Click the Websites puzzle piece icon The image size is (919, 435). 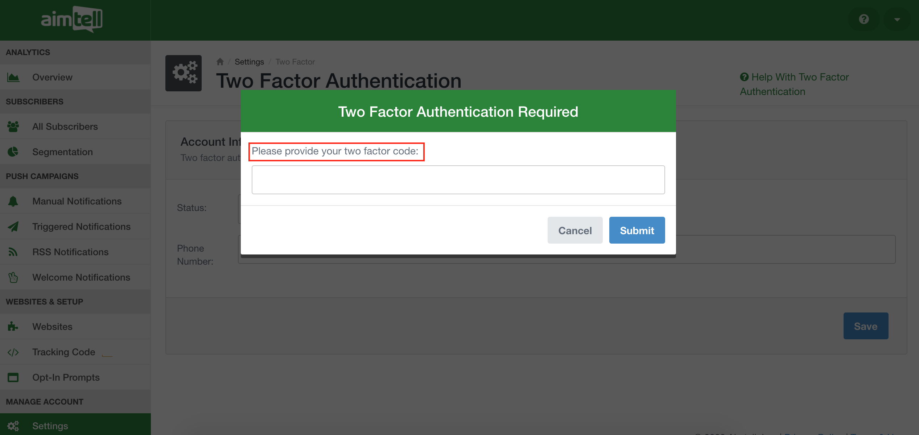(x=13, y=327)
